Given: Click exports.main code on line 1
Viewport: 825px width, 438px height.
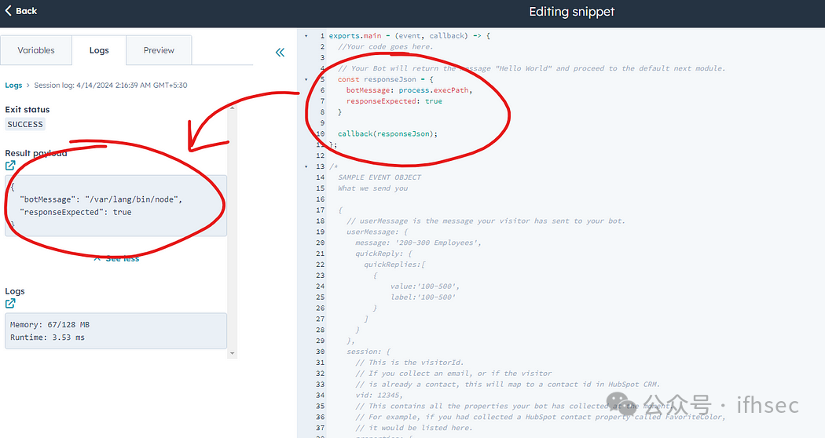Looking at the screenshot, I should coord(410,36).
